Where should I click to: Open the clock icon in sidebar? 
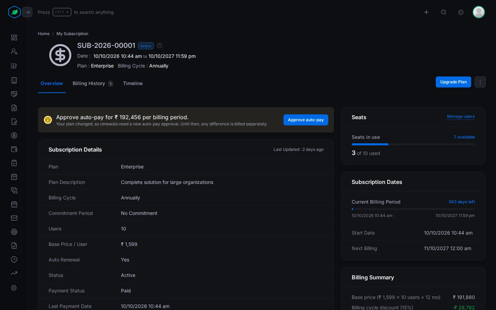14,259
